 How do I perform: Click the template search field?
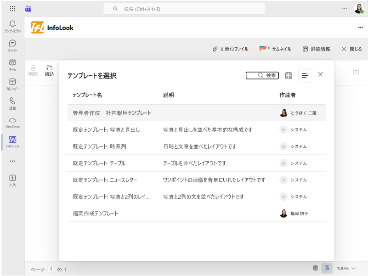click(262, 75)
